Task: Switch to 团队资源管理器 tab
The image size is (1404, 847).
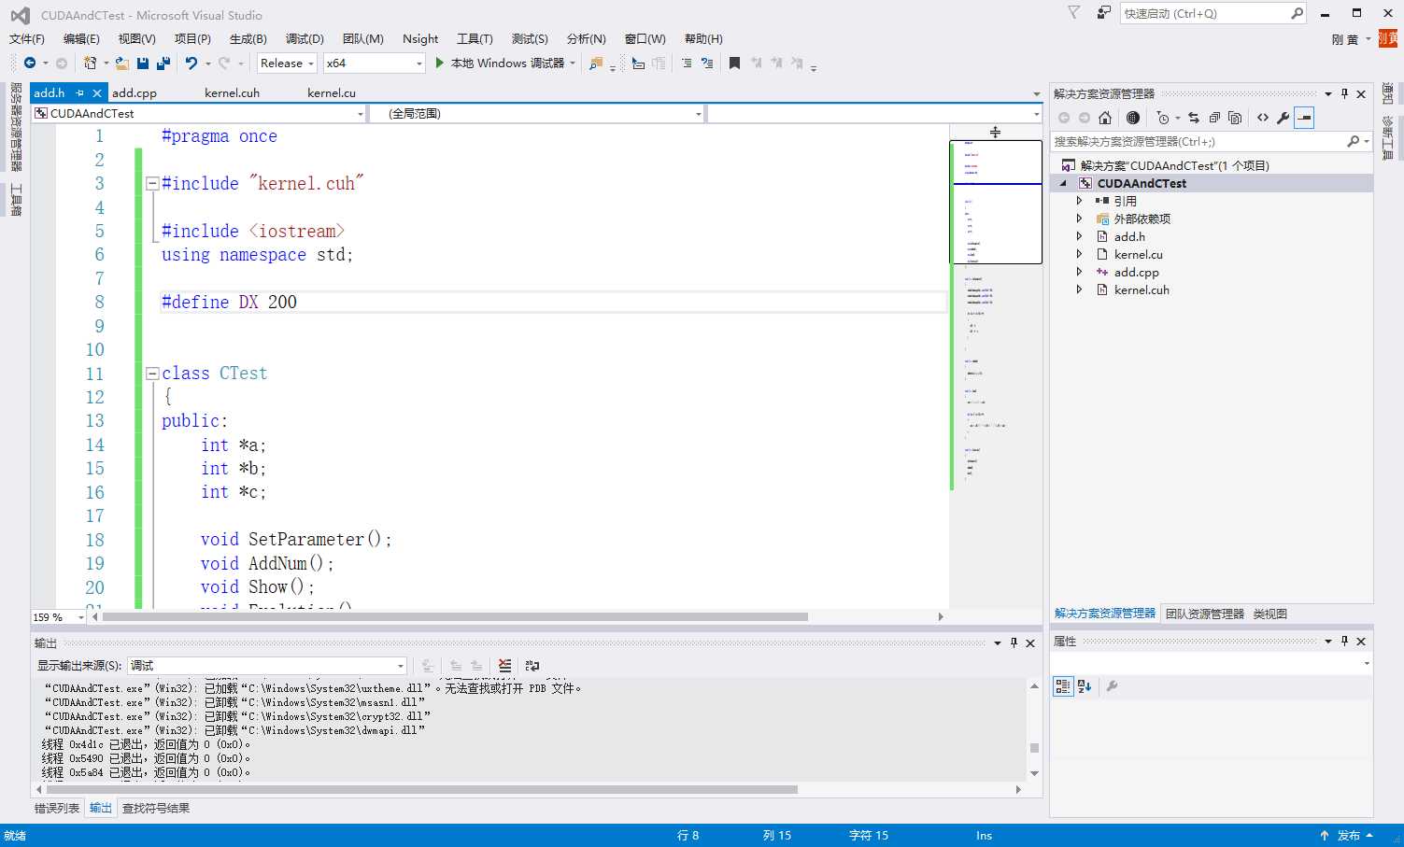Action: point(1205,614)
